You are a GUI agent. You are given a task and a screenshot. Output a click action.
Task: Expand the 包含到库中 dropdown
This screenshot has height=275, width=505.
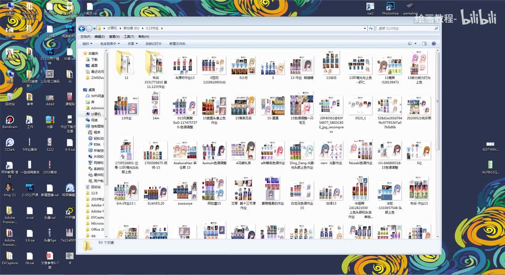tap(110, 43)
